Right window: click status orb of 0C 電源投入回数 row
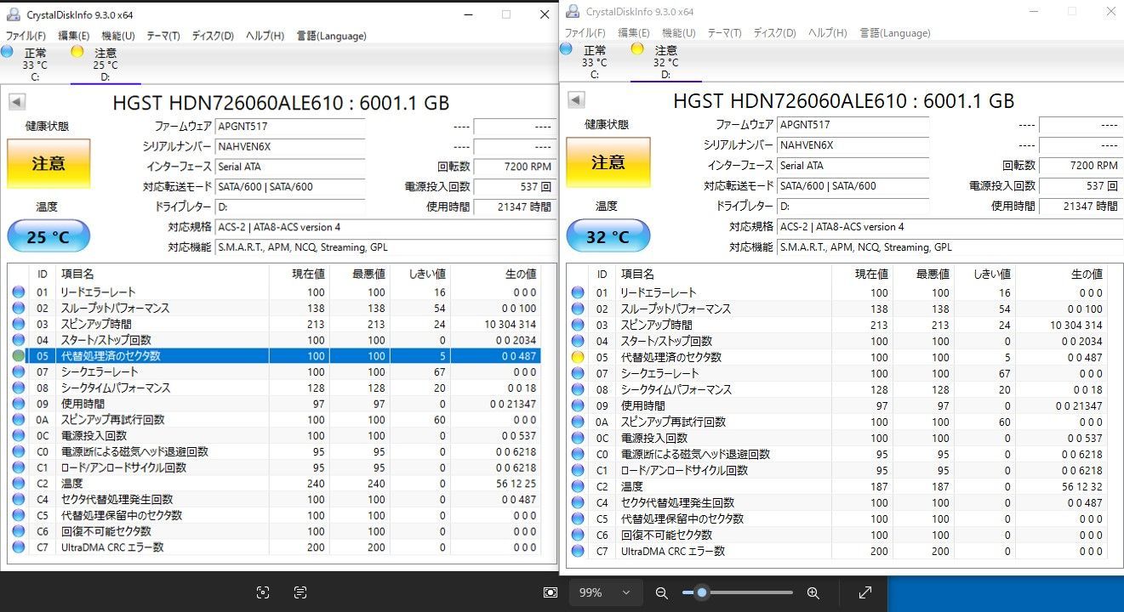Image resolution: width=1124 pixels, height=612 pixels. (x=578, y=439)
